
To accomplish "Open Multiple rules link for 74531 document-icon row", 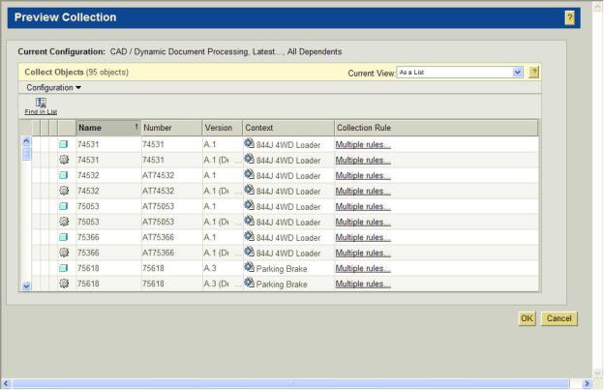I will (363, 145).
